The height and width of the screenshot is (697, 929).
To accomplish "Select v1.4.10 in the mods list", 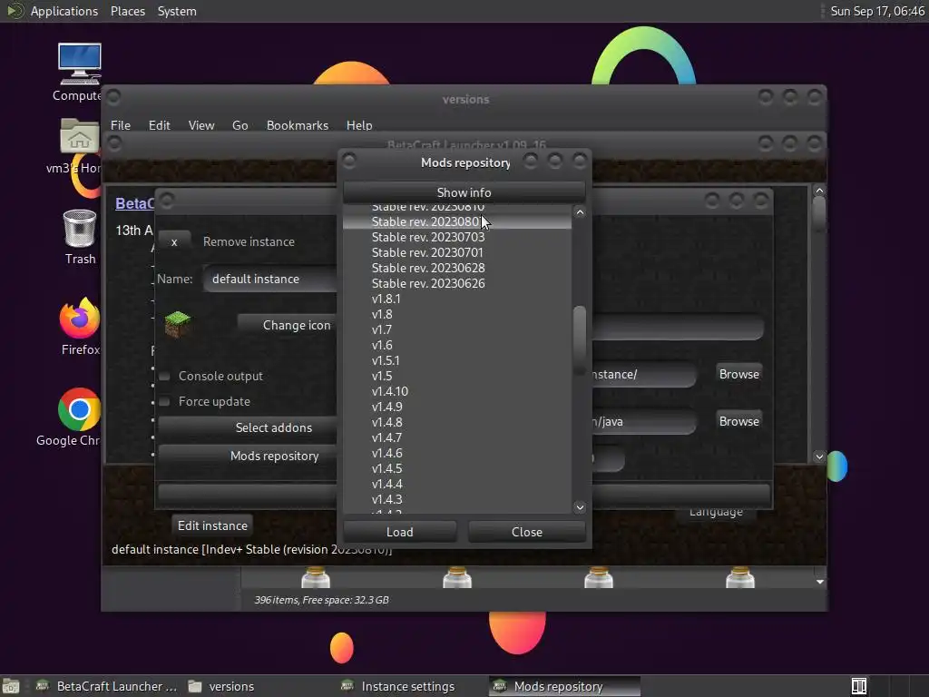I will pyautogui.click(x=457, y=391).
